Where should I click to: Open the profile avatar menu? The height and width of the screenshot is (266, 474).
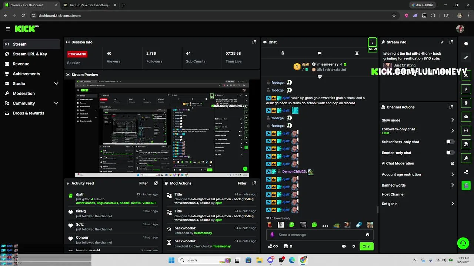coord(460,29)
